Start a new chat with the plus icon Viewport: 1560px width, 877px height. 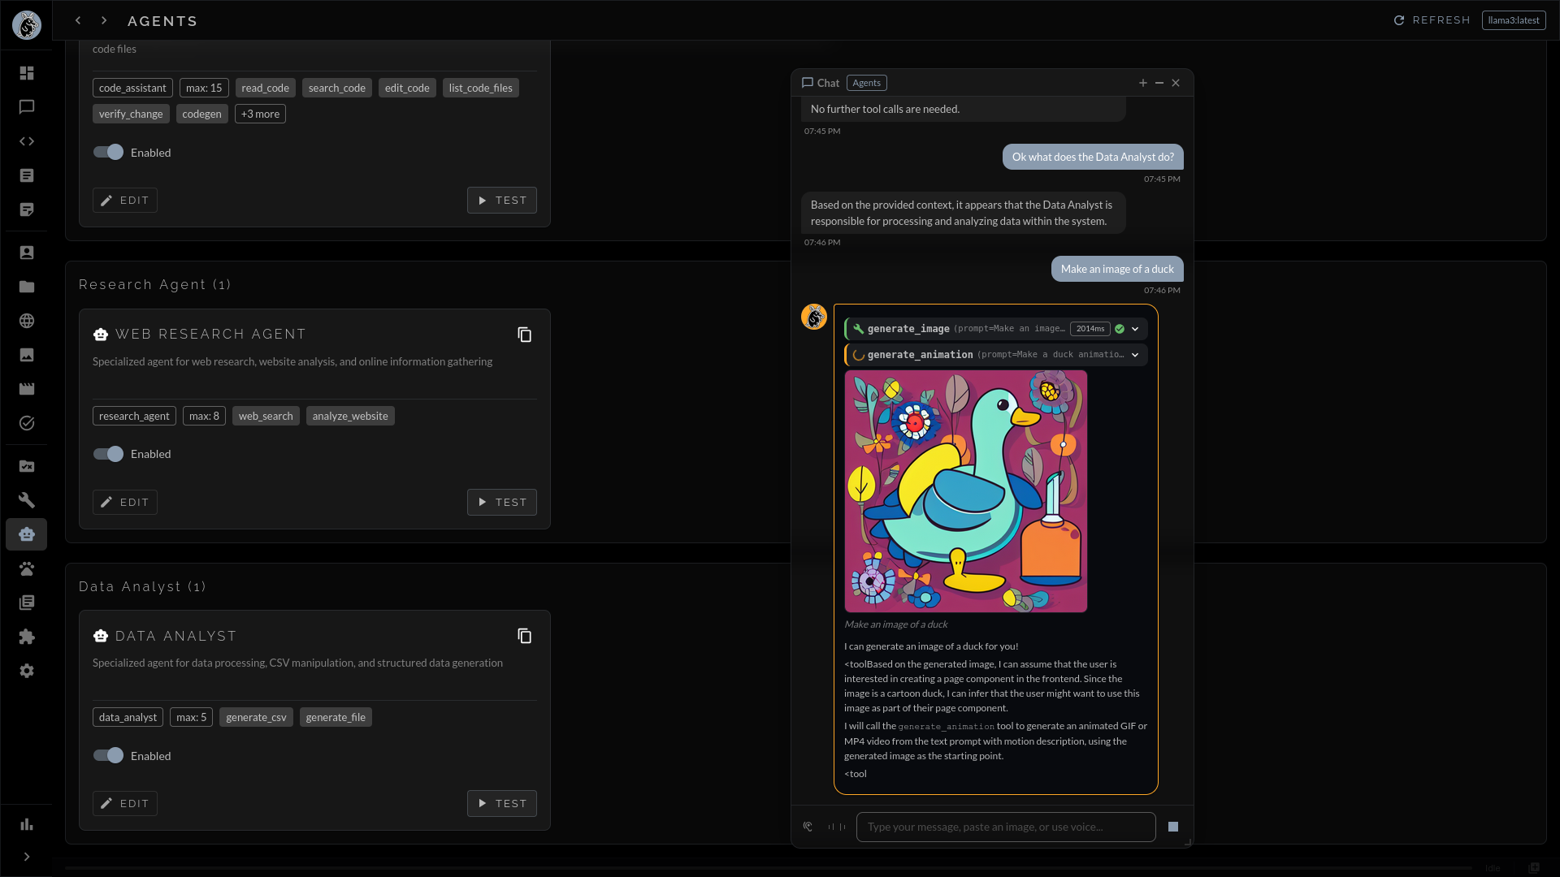(1142, 83)
